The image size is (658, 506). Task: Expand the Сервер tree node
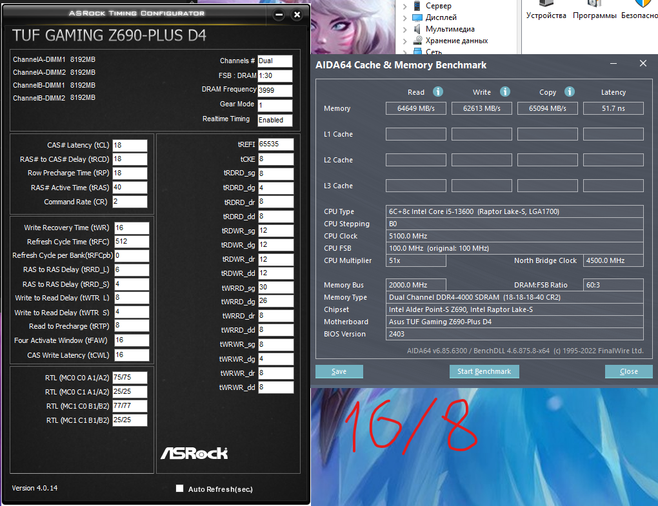(404, 6)
